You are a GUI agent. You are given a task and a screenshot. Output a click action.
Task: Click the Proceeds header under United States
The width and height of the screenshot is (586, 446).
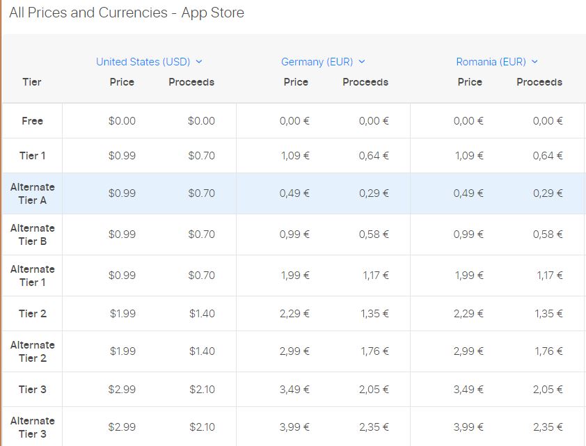(191, 82)
